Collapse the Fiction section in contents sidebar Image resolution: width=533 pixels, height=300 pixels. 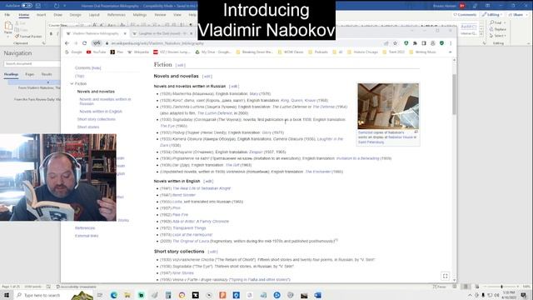point(72,83)
